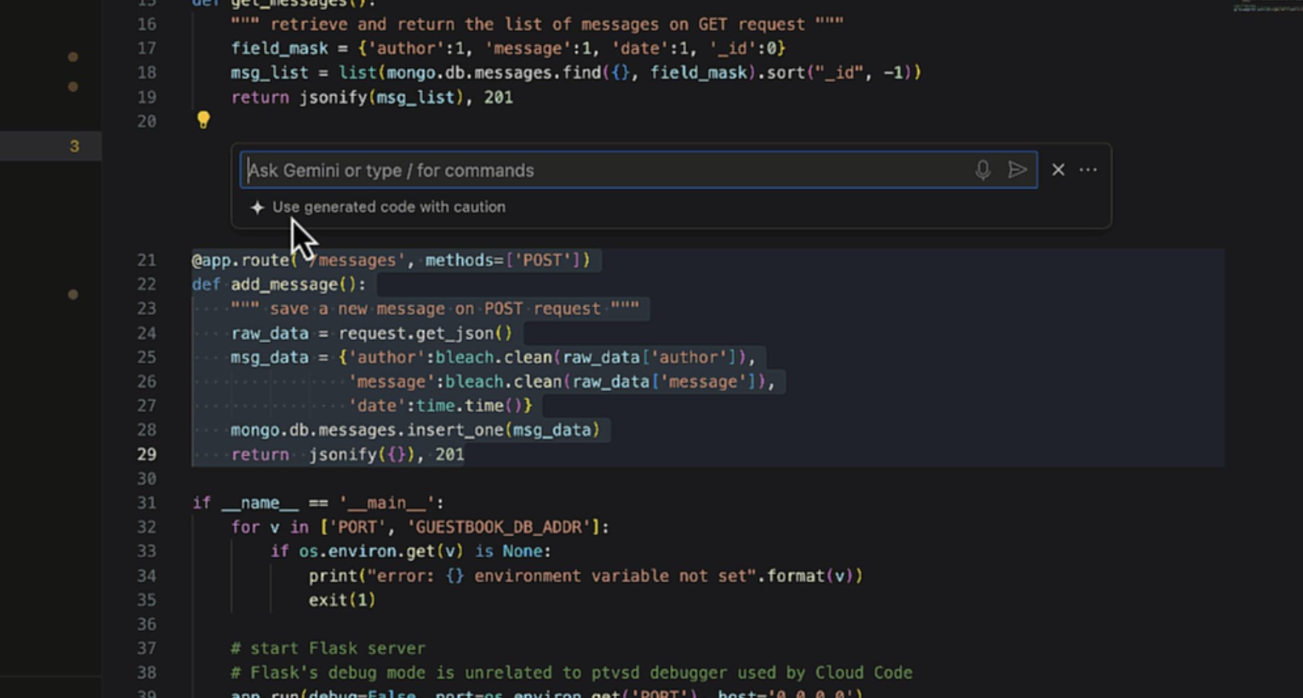Click the modified-file badge showing 3
1303x698 pixels.
click(74, 146)
